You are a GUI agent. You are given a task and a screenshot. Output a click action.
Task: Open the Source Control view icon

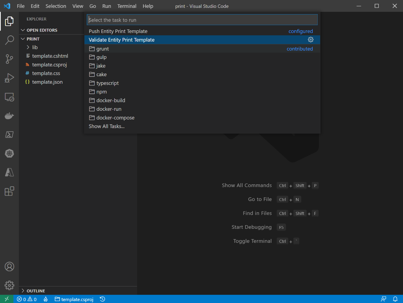click(9, 59)
